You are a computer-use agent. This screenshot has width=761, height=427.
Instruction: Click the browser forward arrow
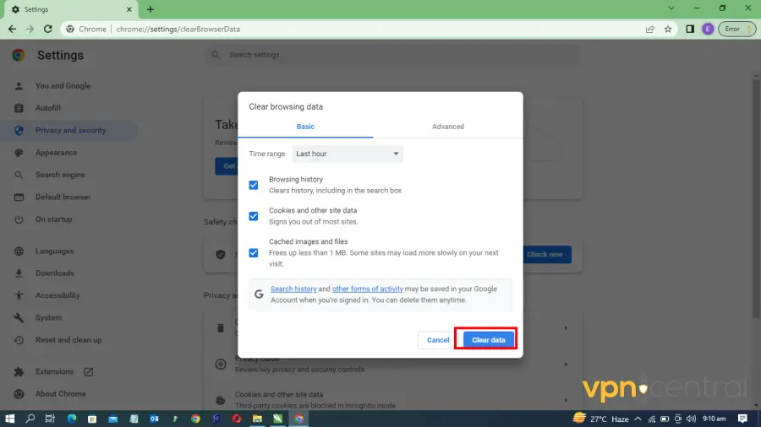(x=30, y=29)
